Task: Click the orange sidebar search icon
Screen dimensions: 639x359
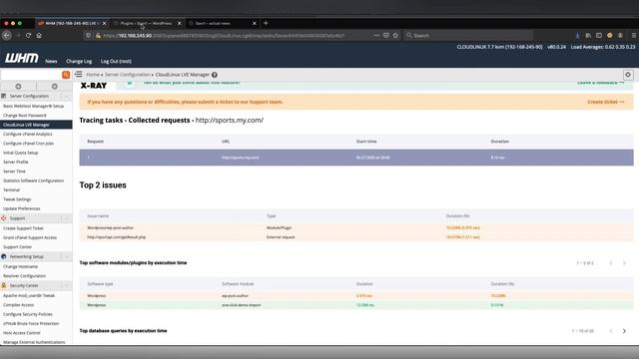Action: (66, 75)
